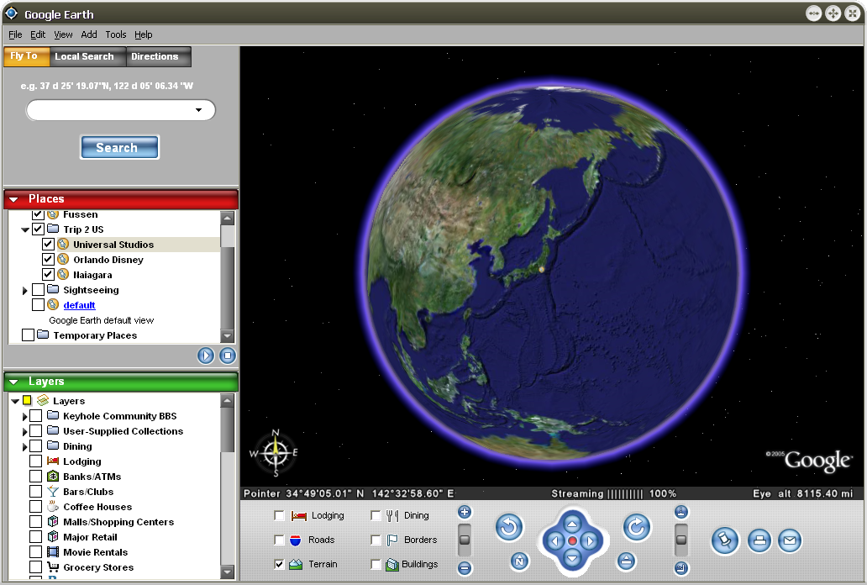
Task: Click the Coffee Houses cup icon
Action: [53, 506]
